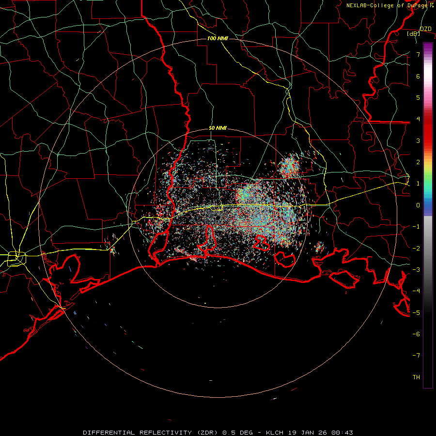Image resolution: width=436 pixels, height=436 pixels.
Task: Click the color scale value -7
Action: coord(416,356)
